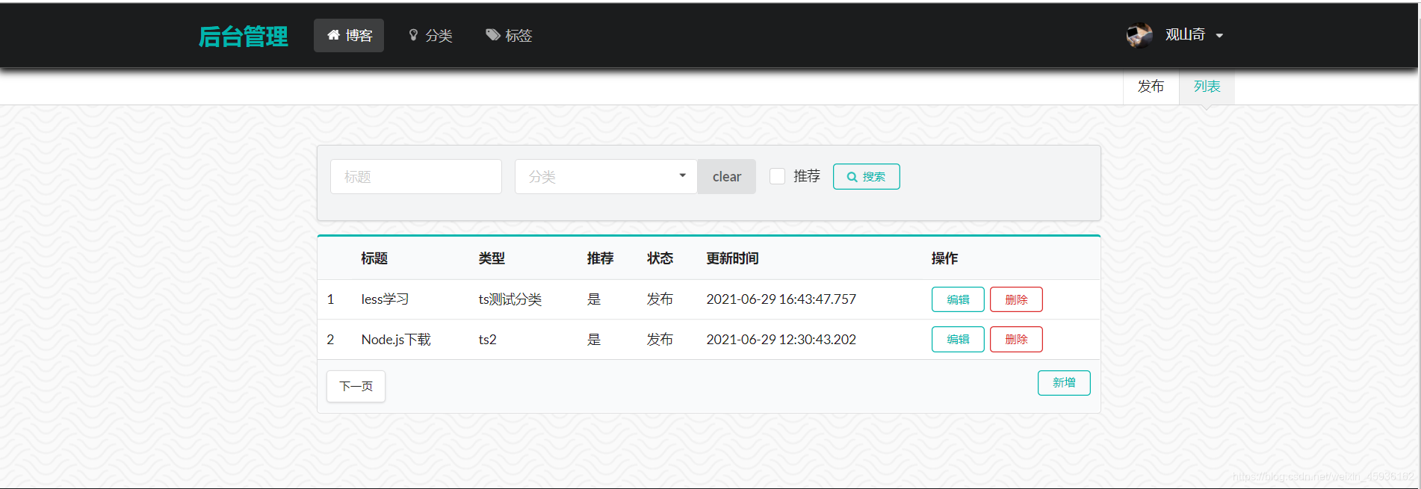Click the 观山奇 username text

tap(1185, 34)
